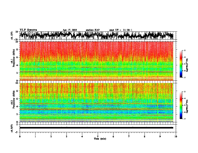Click the ch.2 spectrogram color bar

pos(181,105)
